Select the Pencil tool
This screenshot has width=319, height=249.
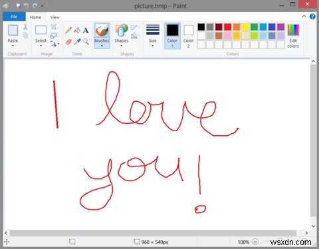pyautogui.click(x=68, y=30)
